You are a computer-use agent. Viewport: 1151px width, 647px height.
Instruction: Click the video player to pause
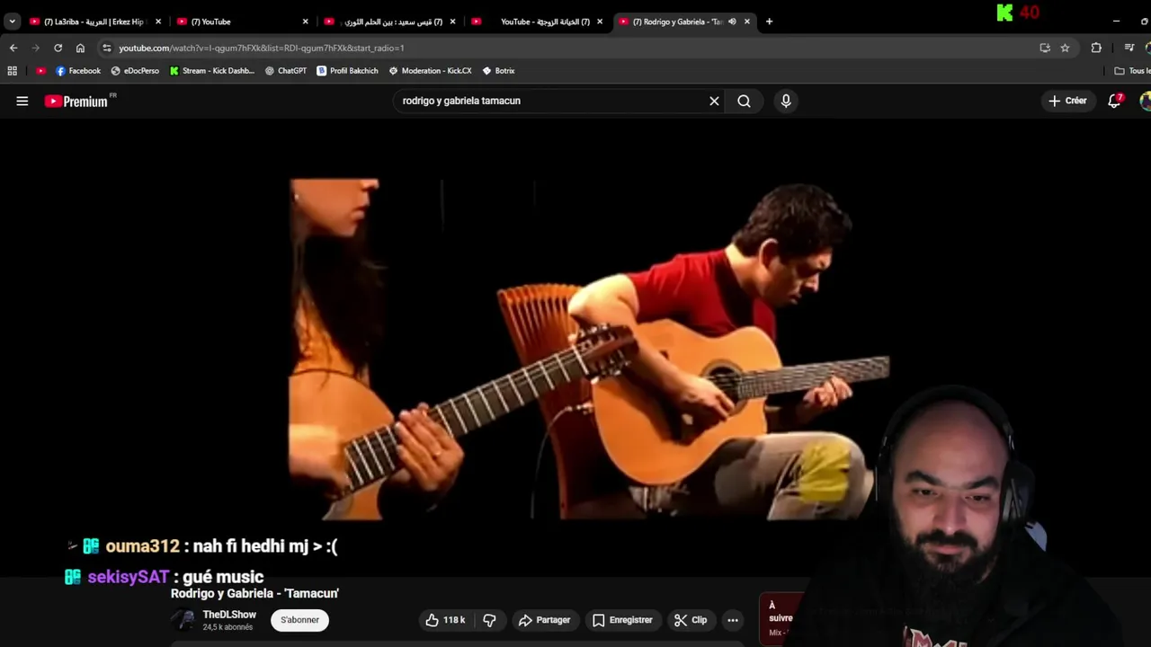tap(575, 349)
